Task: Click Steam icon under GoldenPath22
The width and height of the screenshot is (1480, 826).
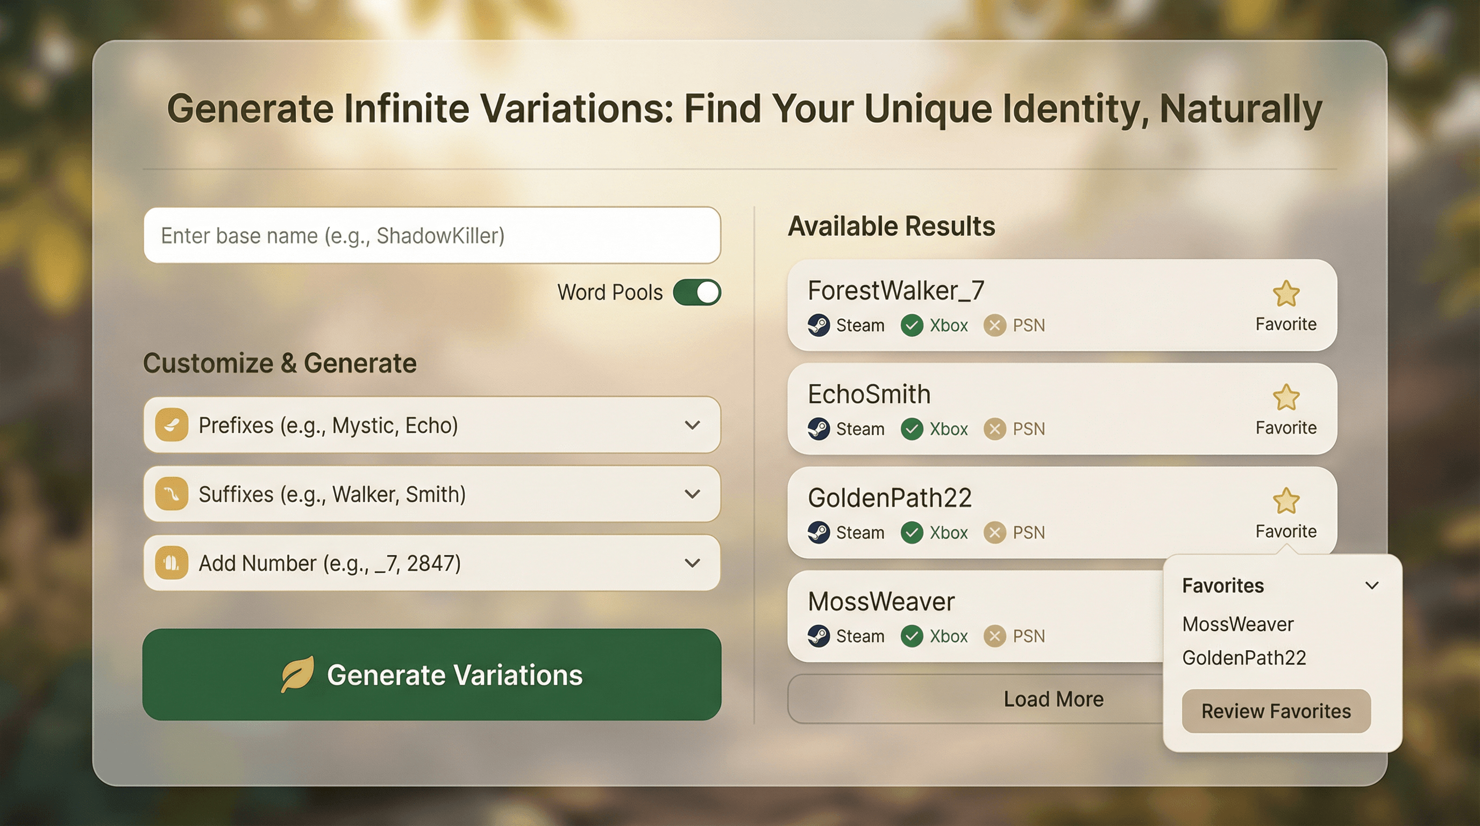Action: [x=819, y=532]
